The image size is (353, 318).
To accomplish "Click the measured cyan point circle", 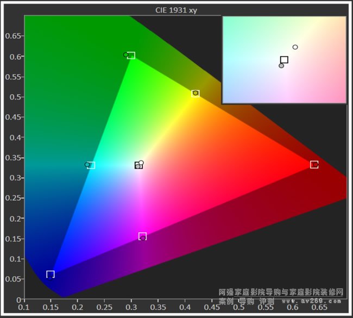I will (x=87, y=164).
